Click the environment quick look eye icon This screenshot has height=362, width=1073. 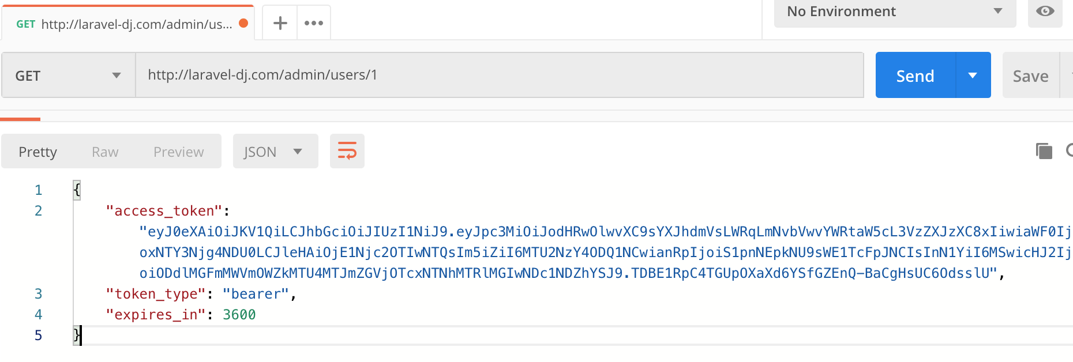[x=1045, y=12]
